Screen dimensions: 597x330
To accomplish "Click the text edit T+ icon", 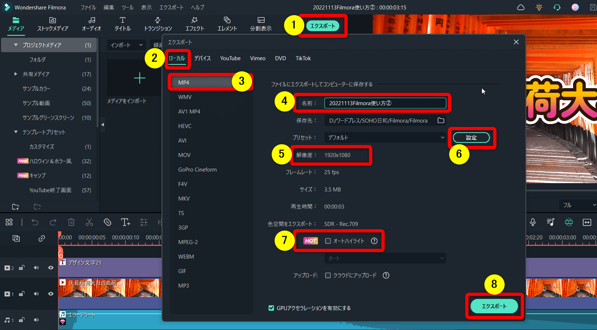I will [126, 222].
